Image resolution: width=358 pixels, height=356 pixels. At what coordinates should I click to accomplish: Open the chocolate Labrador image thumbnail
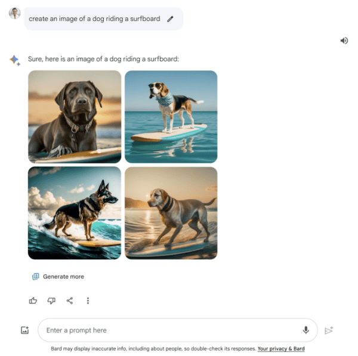pyautogui.click(x=75, y=117)
